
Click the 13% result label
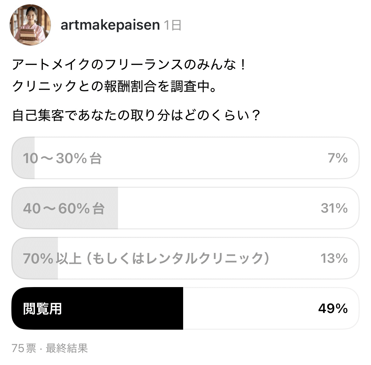(334, 258)
